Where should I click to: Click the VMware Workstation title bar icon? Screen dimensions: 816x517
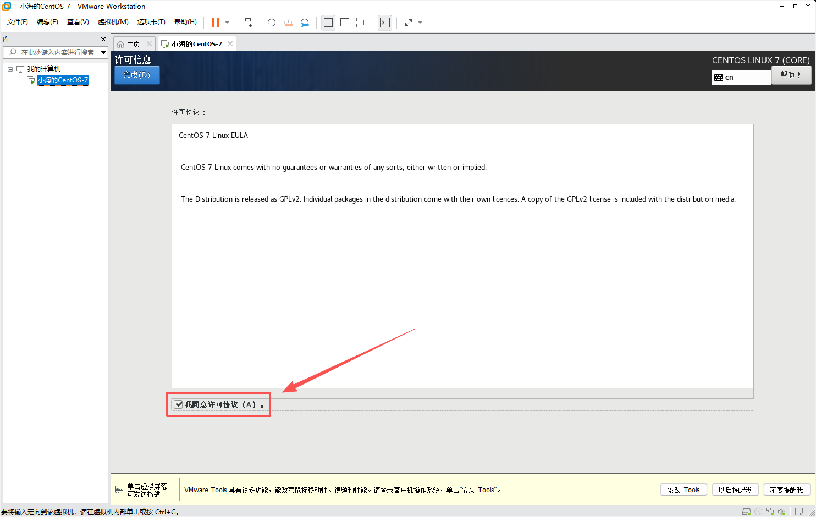(x=7, y=7)
